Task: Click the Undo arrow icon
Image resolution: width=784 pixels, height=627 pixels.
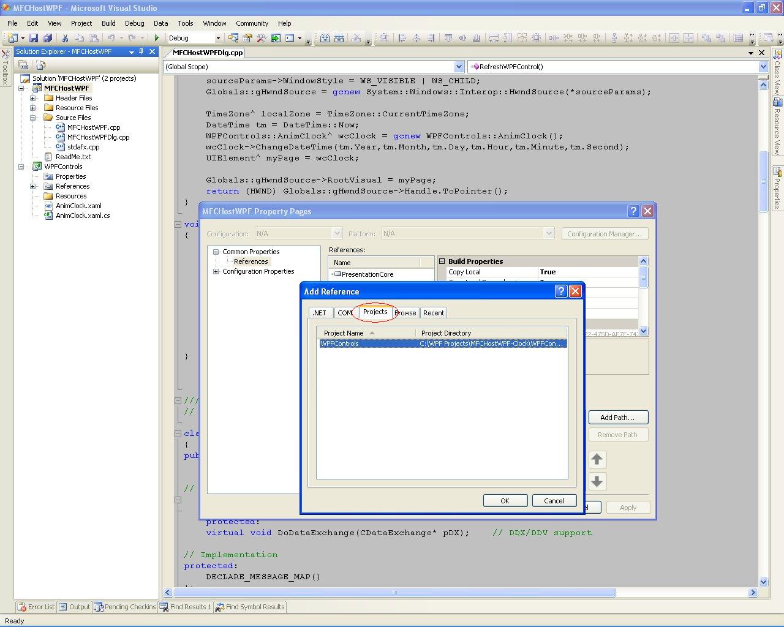Action: point(111,38)
